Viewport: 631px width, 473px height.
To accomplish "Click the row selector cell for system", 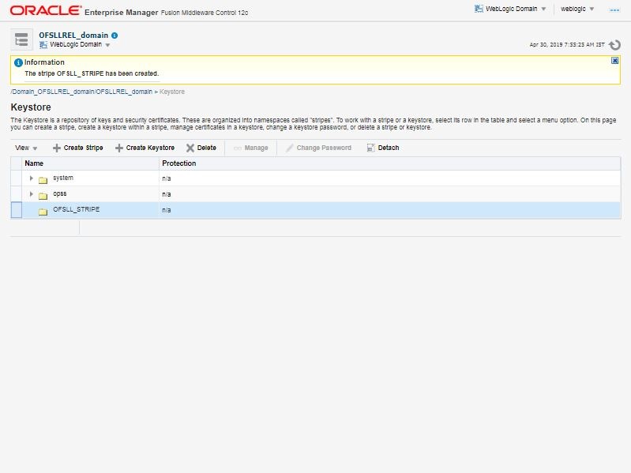I will [17, 178].
